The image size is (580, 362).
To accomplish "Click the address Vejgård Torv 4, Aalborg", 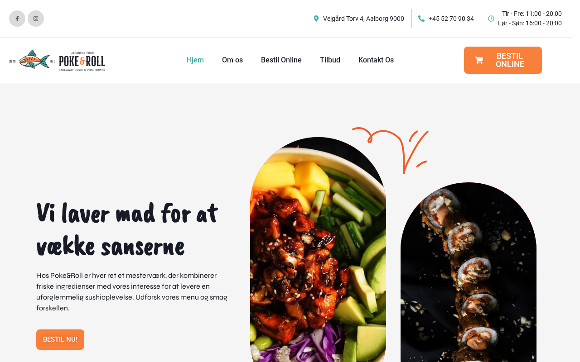I will (363, 19).
